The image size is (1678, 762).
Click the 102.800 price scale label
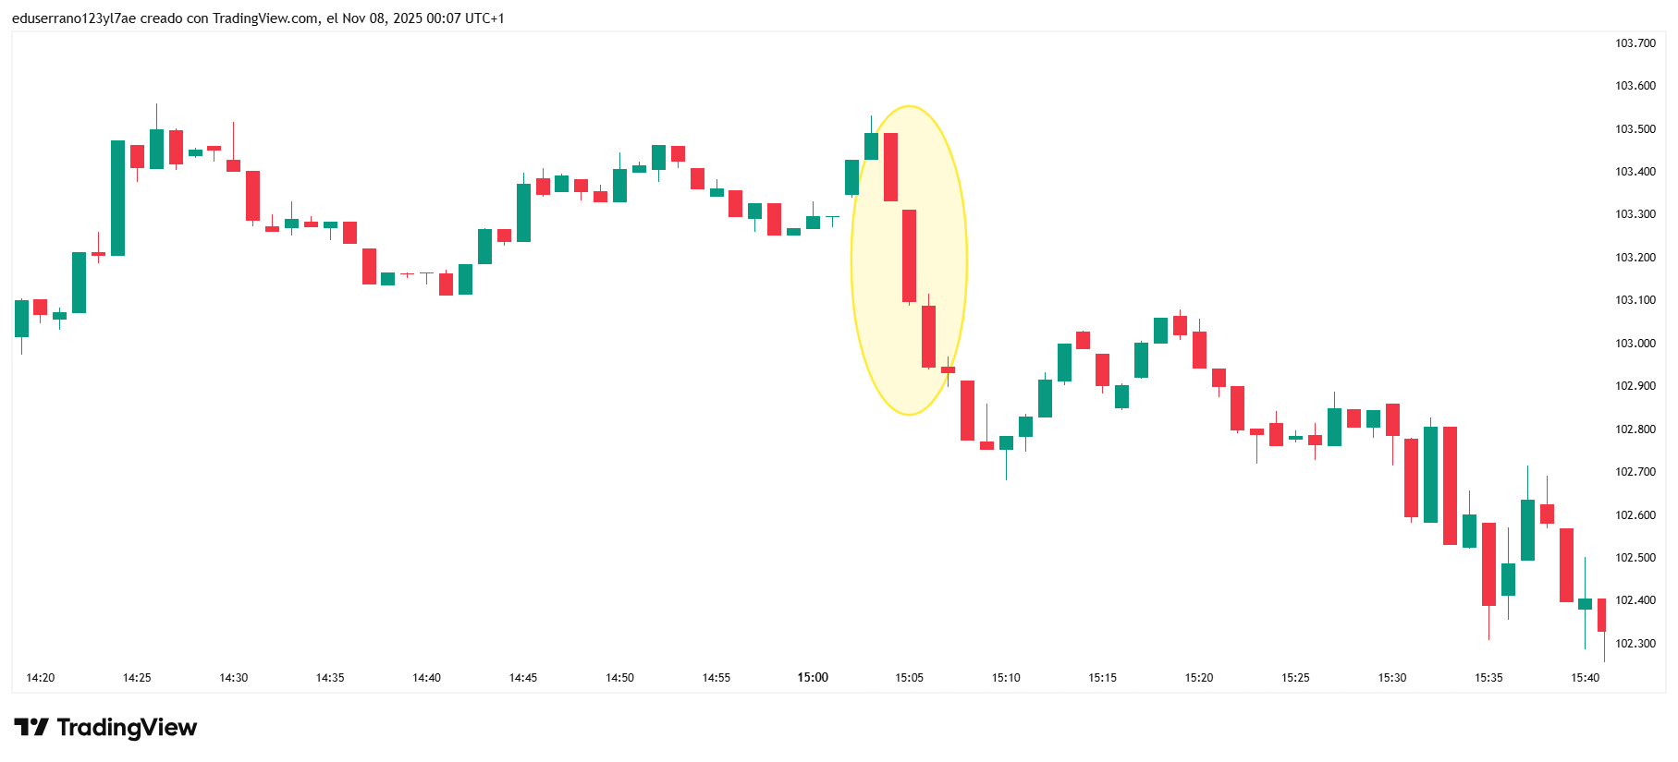coord(1635,429)
